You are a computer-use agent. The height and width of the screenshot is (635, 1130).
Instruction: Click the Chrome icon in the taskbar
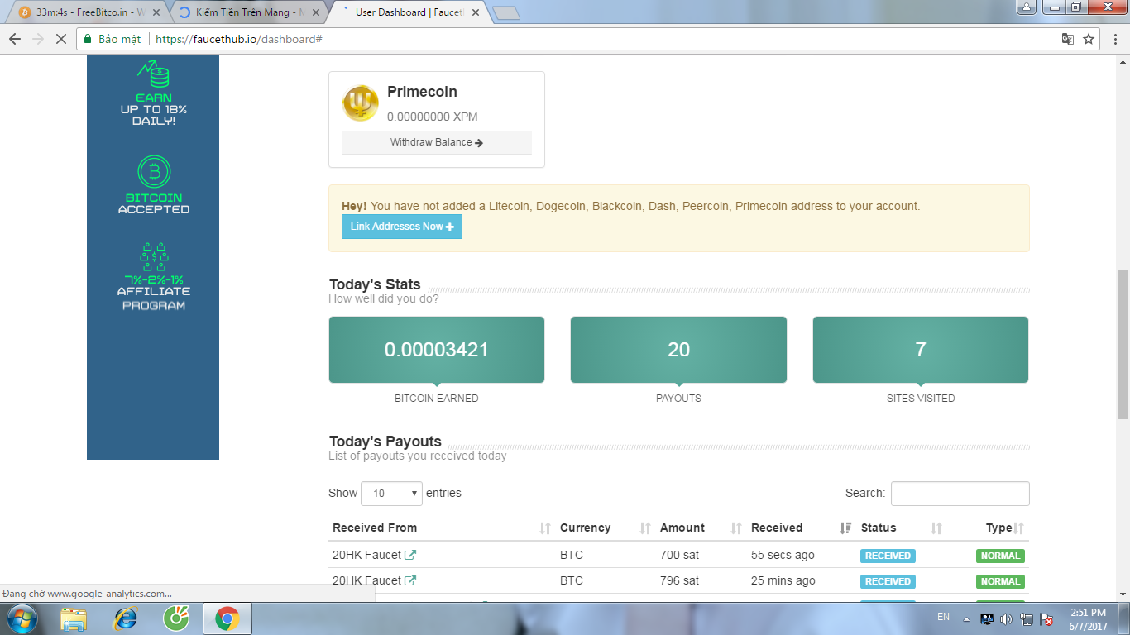click(x=227, y=618)
